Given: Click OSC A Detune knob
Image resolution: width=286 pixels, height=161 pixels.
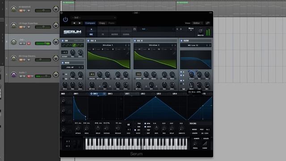Looking at the screenshot, I should pyautogui.click(x=99, y=74).
